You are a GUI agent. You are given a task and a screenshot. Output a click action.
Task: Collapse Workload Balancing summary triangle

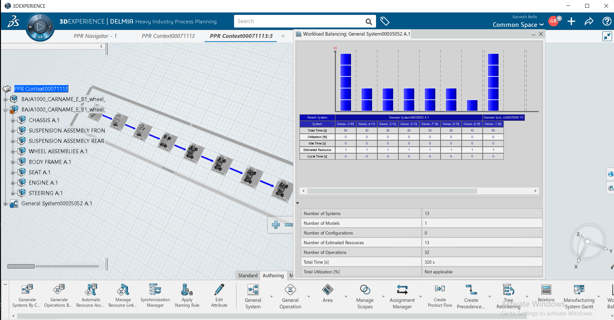click(298, 203)
